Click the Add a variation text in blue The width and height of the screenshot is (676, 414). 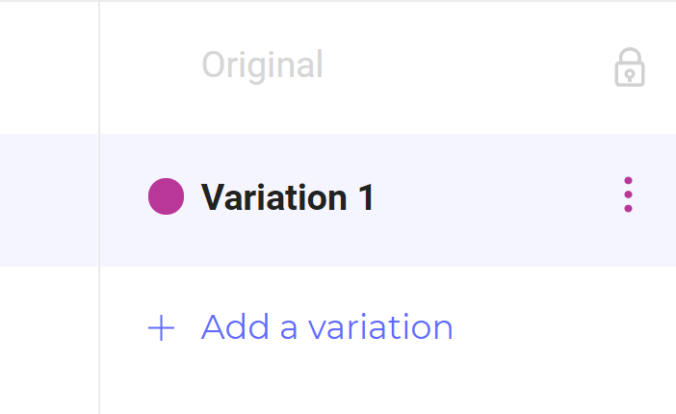pyautogui.click(x=326, y=327)
